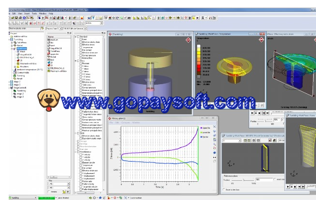Click the open folder toolbar icon
The height and width of the screenshot is (200, 316).
tap(13, 18)
